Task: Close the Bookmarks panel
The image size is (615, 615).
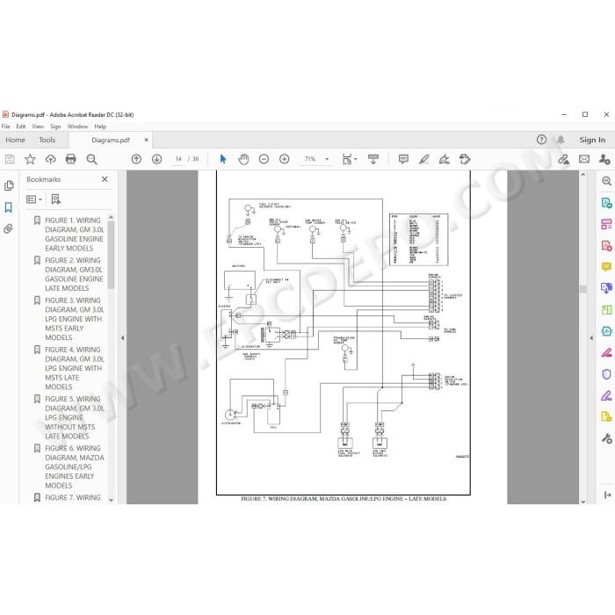Action: coord(105,179)
